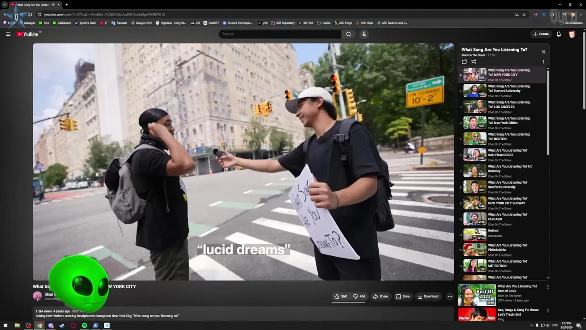Open YouTube notifications bell
The width and height of the screenshot is (586, 330).
click(559, 34)
